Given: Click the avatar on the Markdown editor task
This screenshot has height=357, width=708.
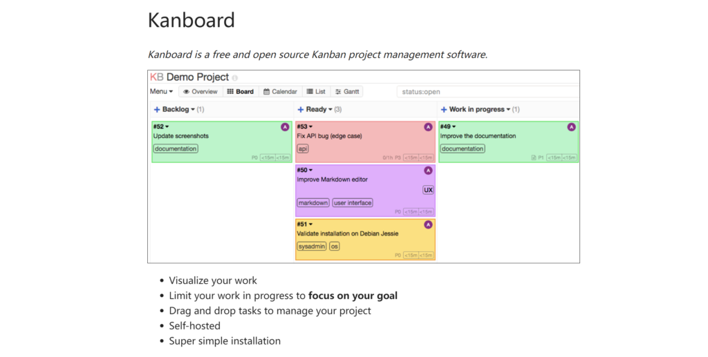Looking at the screenshot, I should point(428,170).
